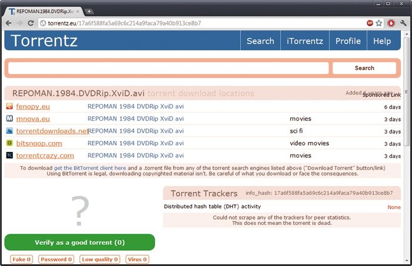Click the 'video movies' category text

[x=309, y=143]
